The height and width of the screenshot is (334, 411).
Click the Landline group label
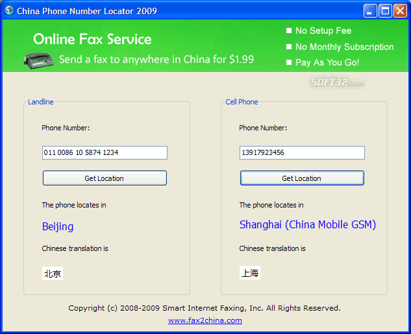41,102
